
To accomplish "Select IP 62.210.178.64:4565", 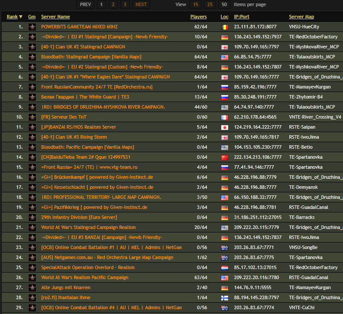I will click(x=255, y=117).
